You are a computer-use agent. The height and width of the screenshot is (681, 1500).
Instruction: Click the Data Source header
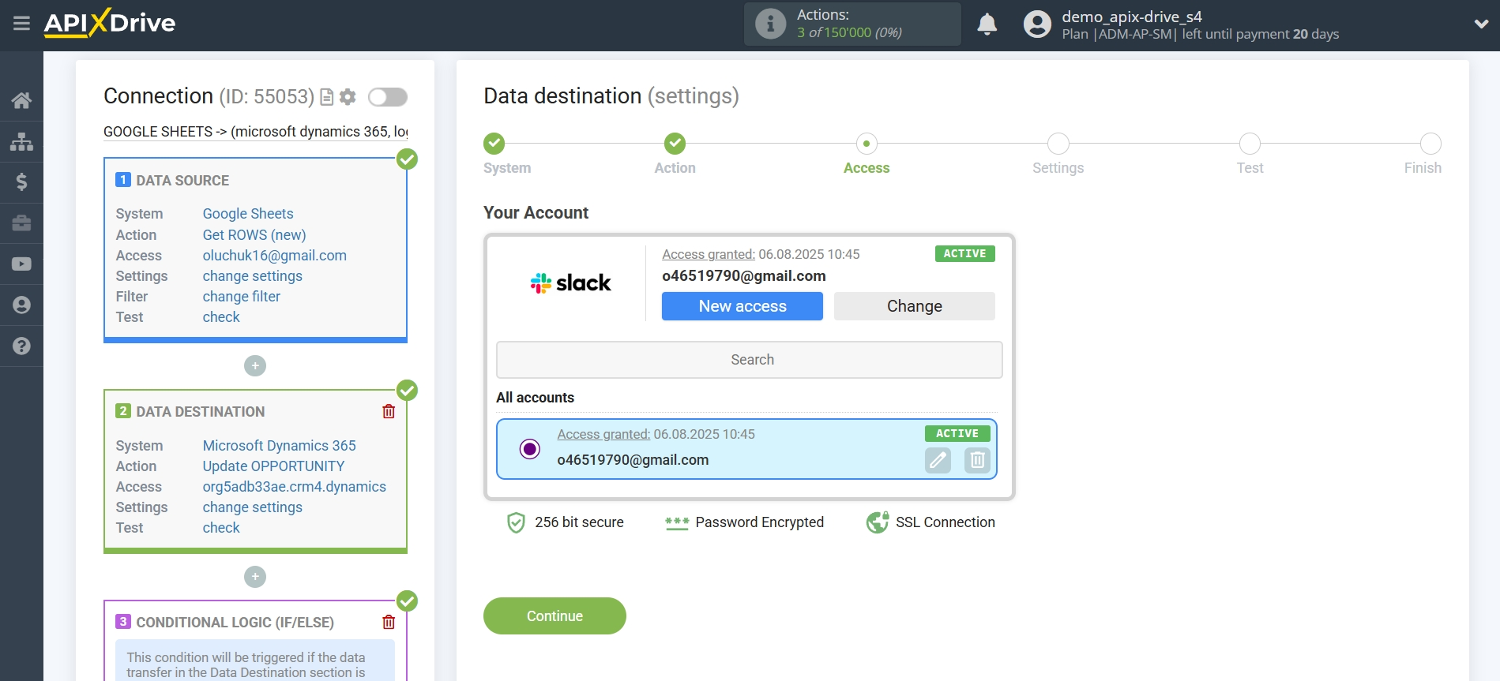tap(182, 181)
